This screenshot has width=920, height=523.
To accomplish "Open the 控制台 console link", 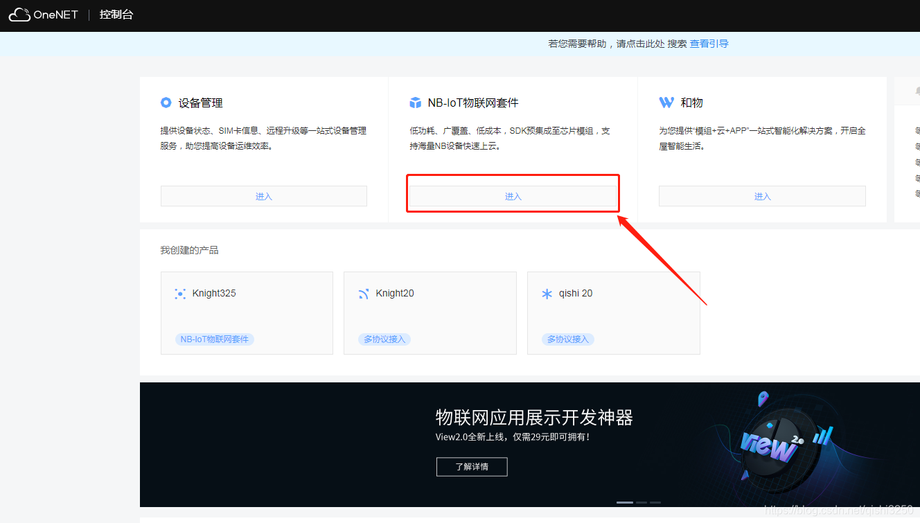I will (116, 15).
